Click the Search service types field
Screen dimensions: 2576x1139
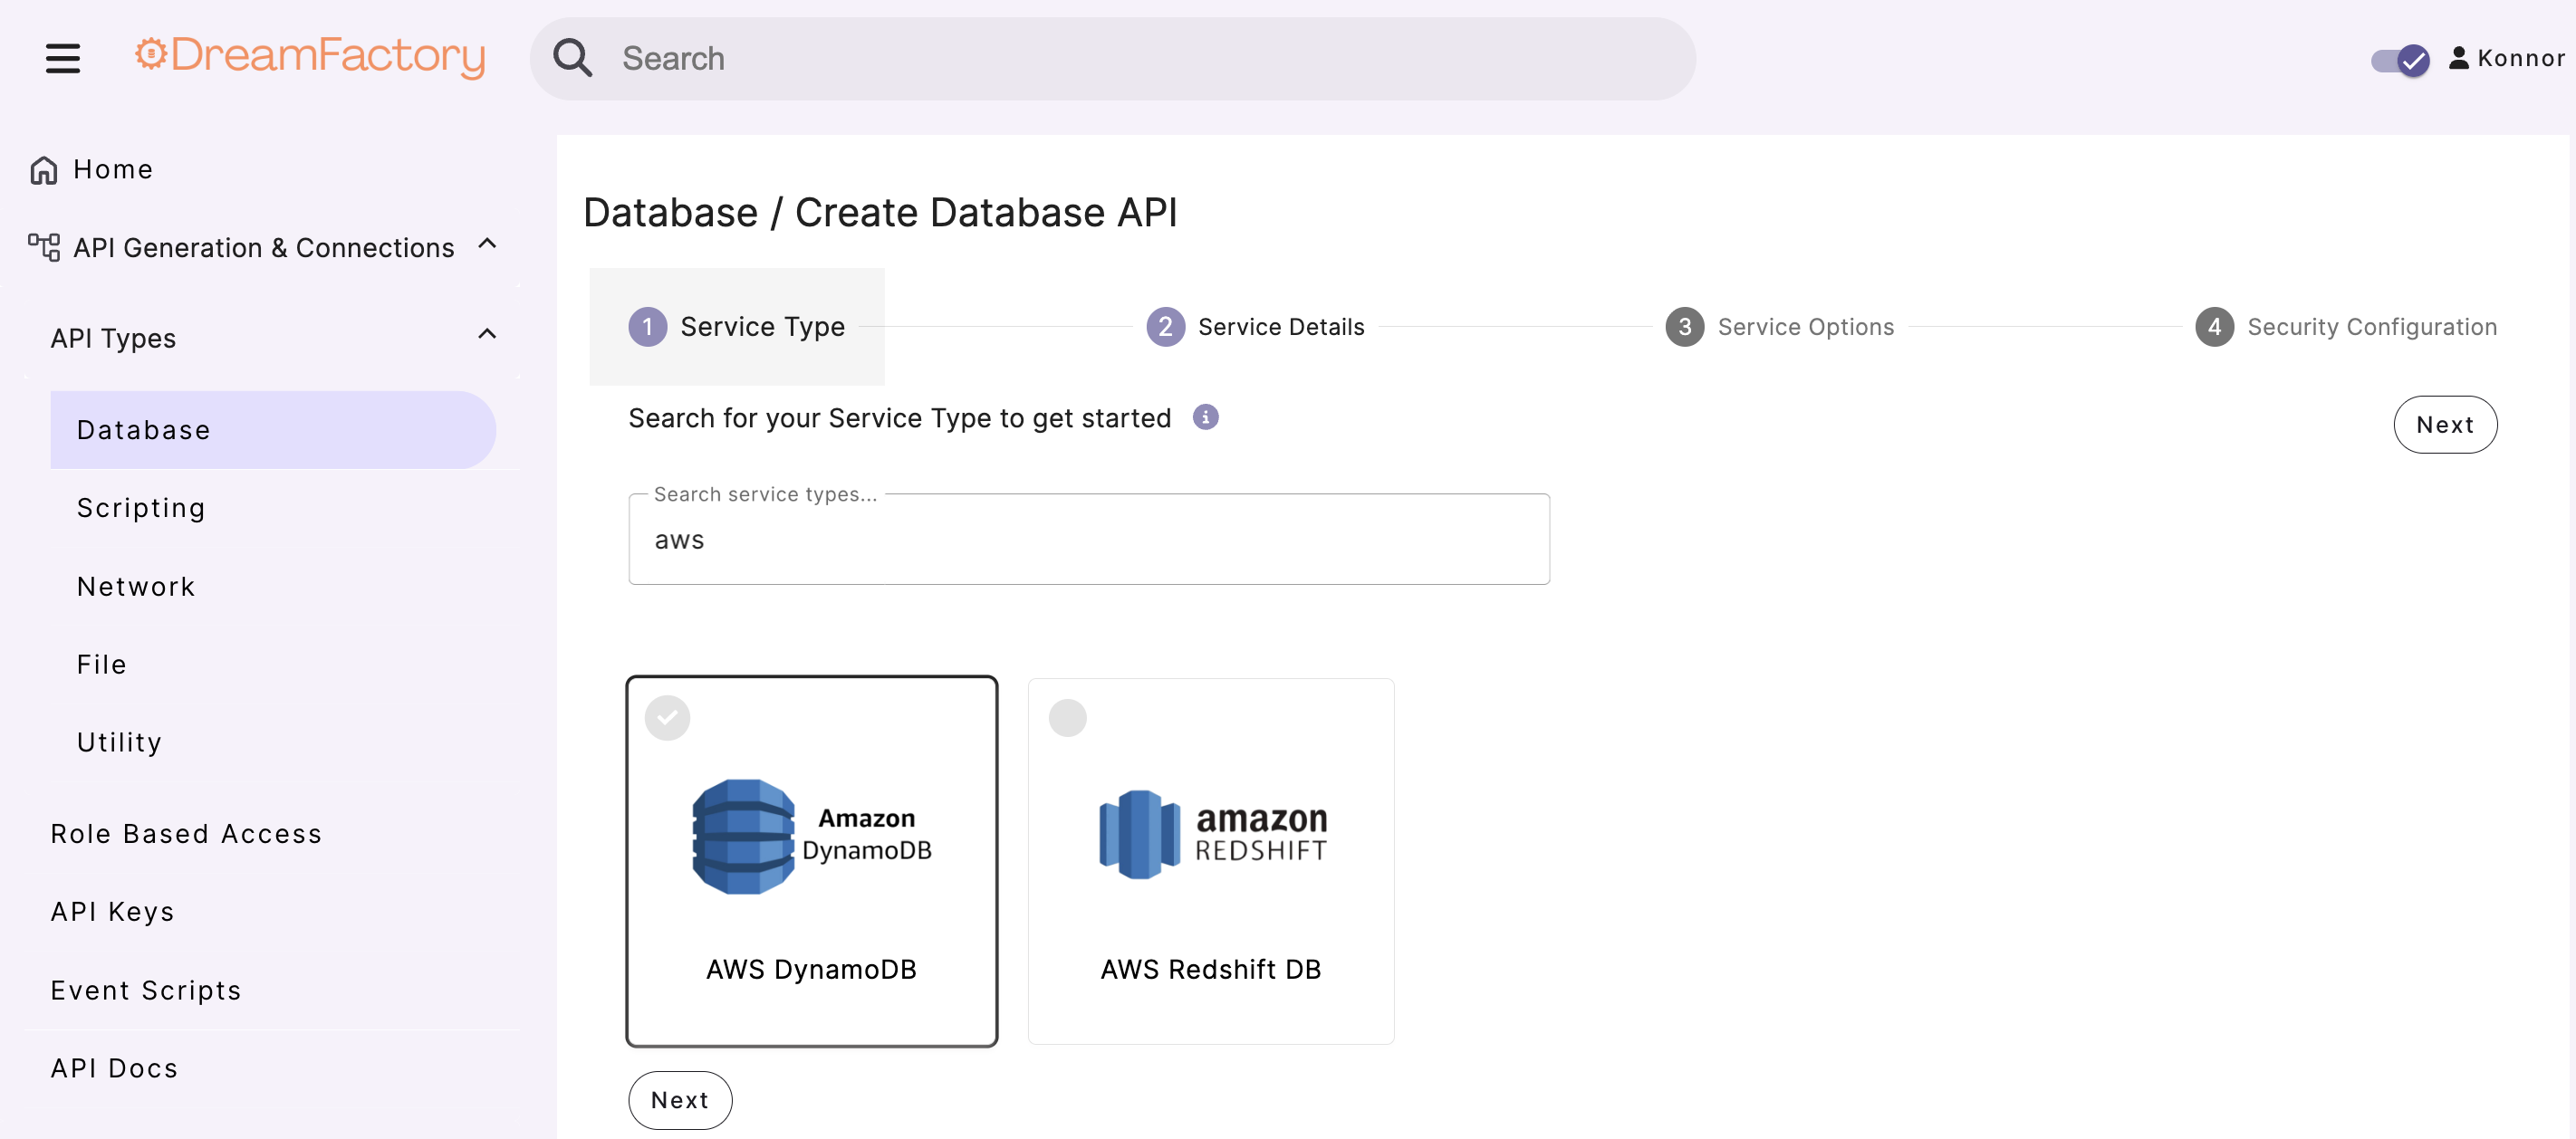(x=1088, y=540)
